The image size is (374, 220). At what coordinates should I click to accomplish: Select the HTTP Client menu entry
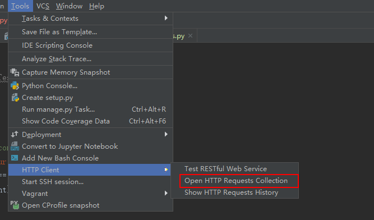point(90,169)
